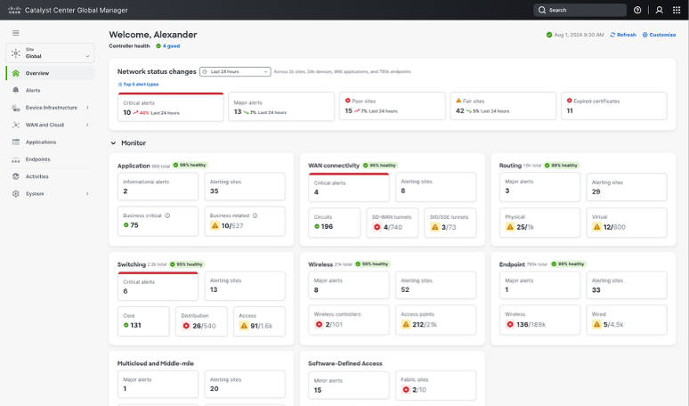This screenshot has width=689, height=406.
Task: Click the Business critical info icon
Action: 167,215
